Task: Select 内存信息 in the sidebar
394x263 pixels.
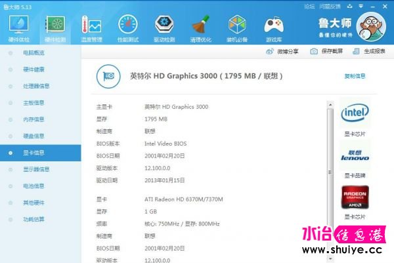Action: coord(33,119)
